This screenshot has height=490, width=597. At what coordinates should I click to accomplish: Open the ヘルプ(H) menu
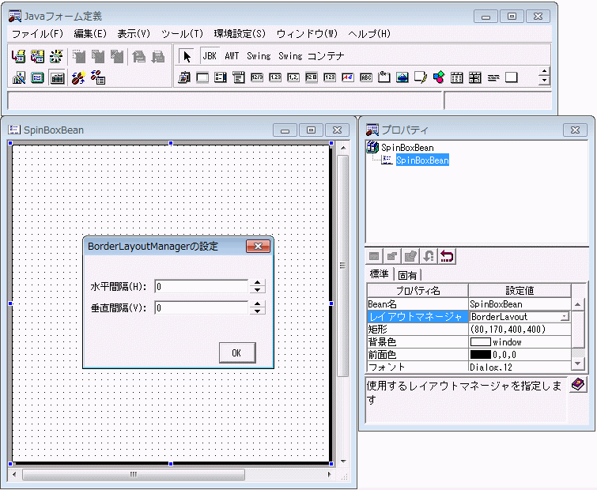coord(369,34)
